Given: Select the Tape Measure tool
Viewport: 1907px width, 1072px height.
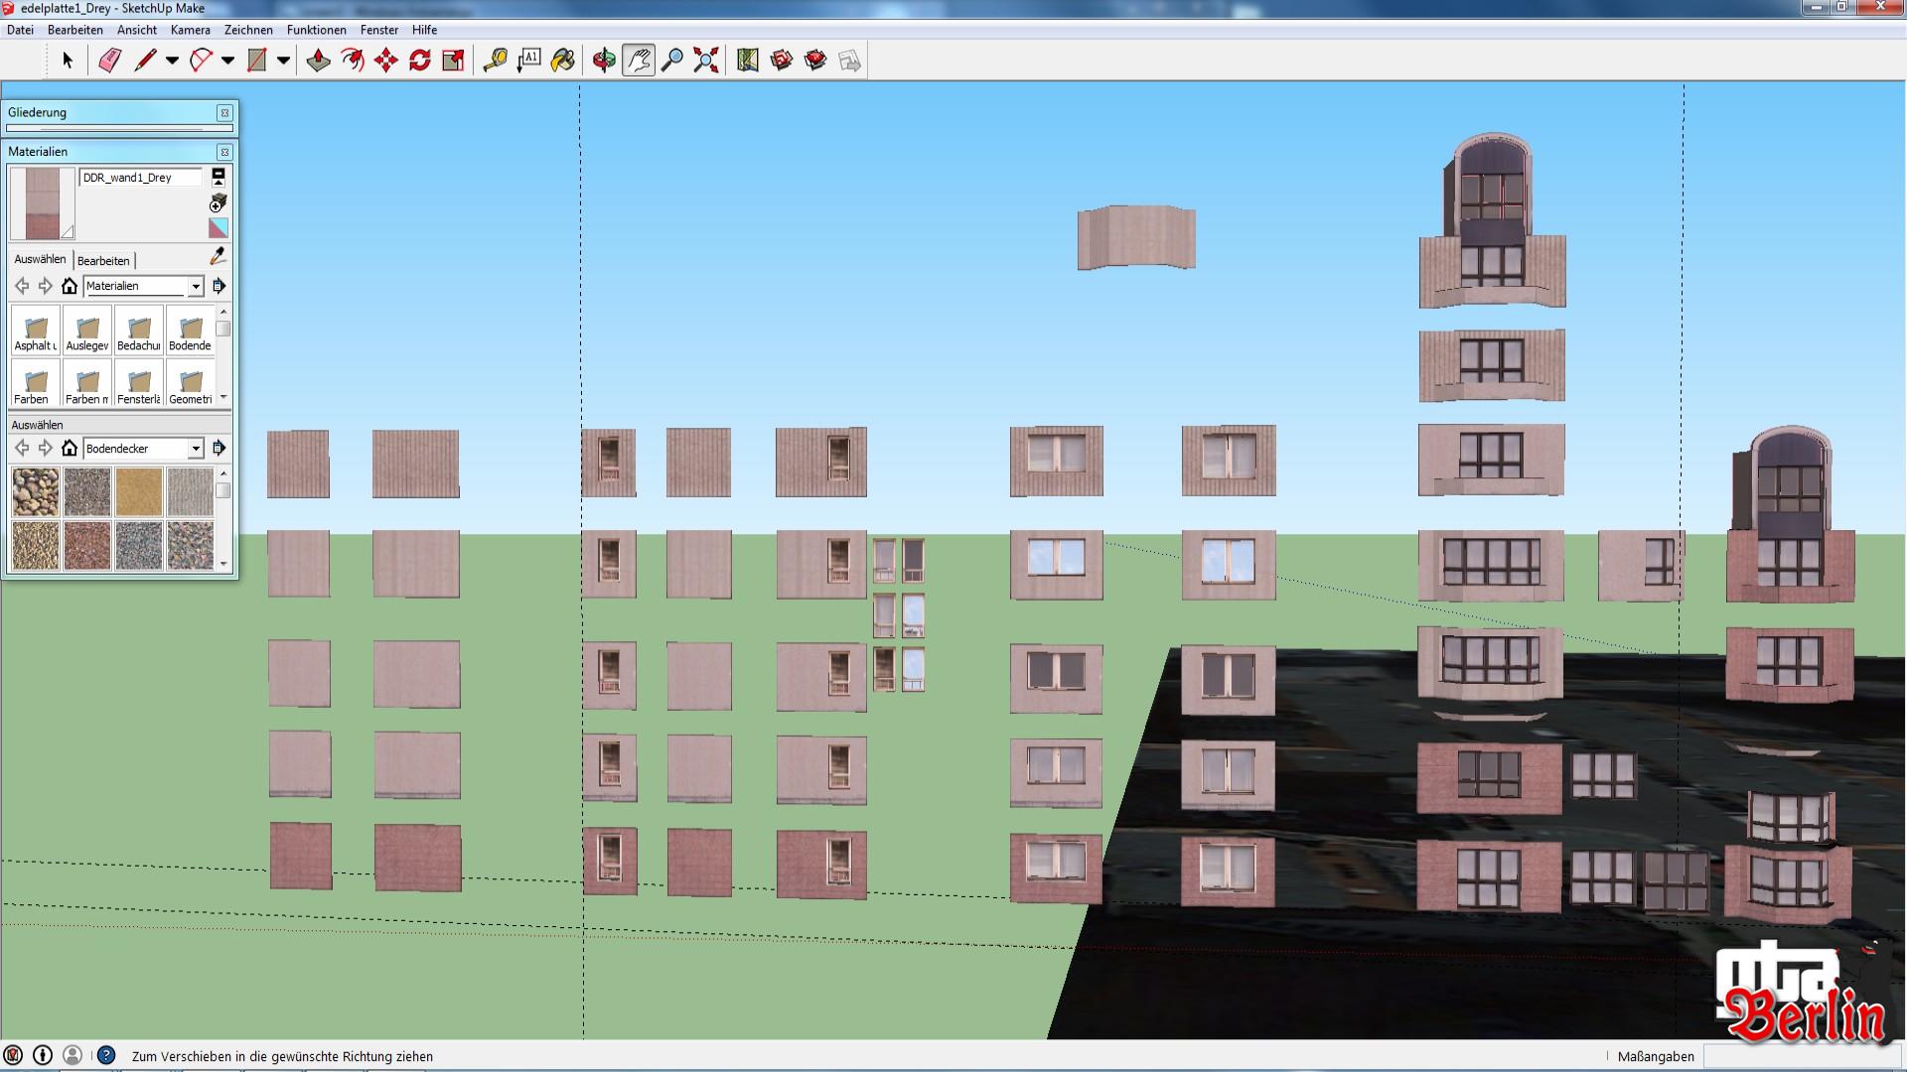Looking at the screenshot, I should click(x=495, y=61).
